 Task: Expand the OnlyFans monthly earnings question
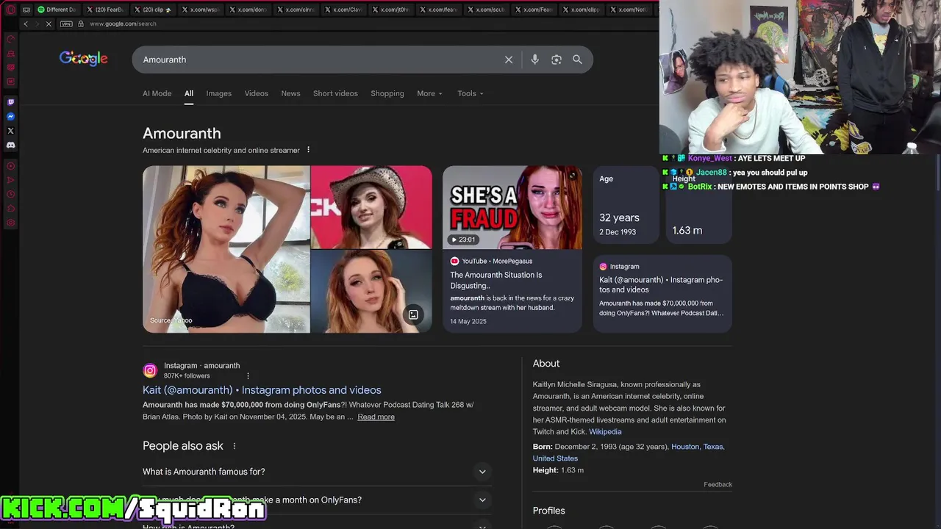coord(317,500)
